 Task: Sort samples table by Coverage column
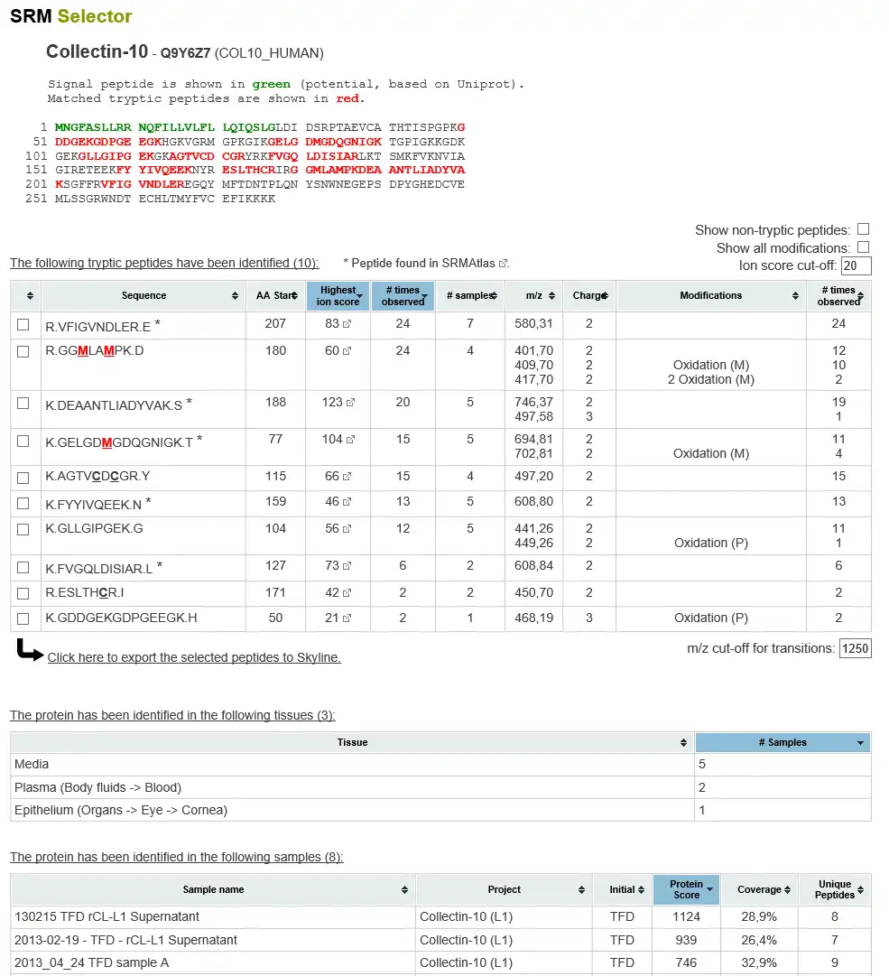pos(759,890)
